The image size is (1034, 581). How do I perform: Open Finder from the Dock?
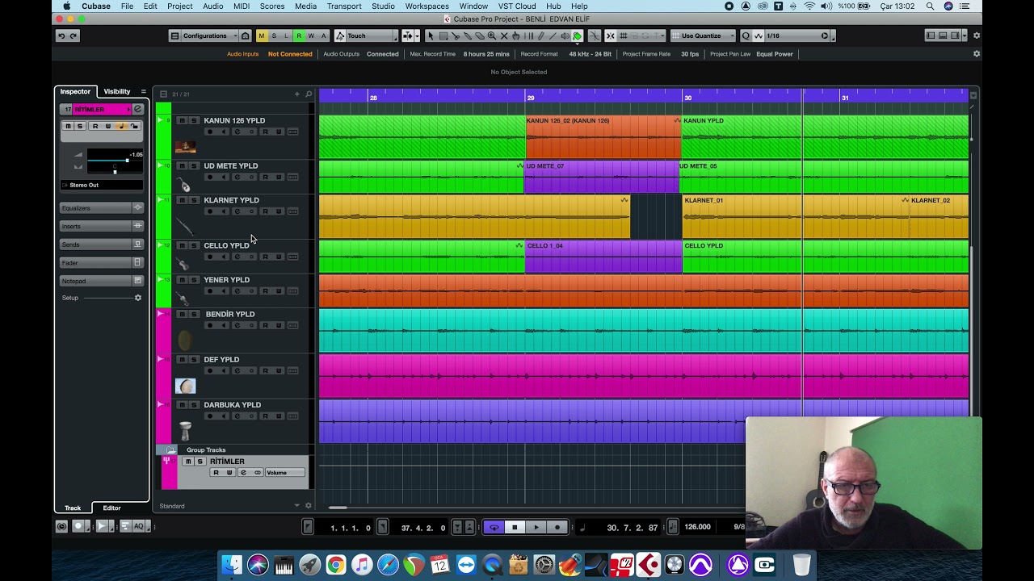coord(232,565)
